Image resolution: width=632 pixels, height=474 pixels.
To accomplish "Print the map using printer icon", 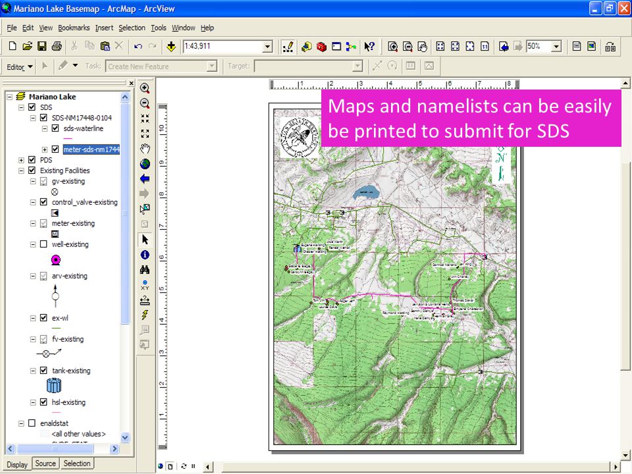I will point(57,46).
